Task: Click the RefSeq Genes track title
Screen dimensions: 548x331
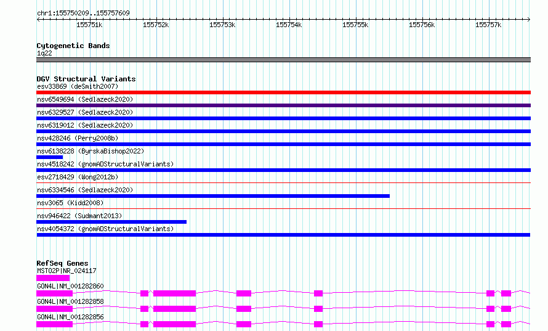Action: (x=62, y=263)
